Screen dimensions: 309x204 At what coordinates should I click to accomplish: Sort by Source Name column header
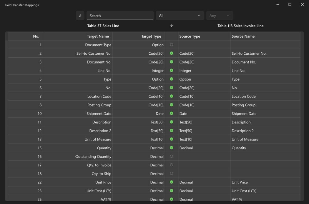coord(265,36)
